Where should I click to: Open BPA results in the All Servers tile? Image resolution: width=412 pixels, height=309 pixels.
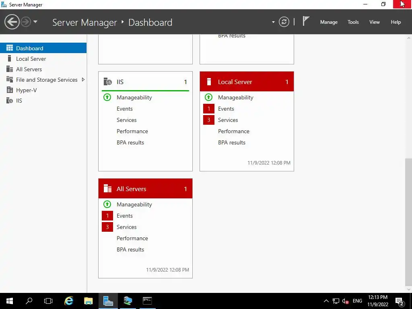pos(130,249)
